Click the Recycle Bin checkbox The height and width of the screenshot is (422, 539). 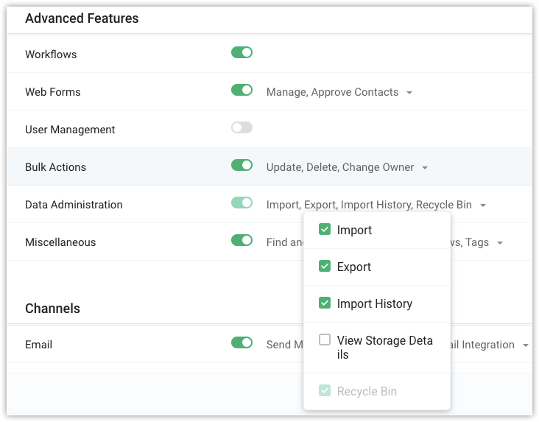coord(325,391)
